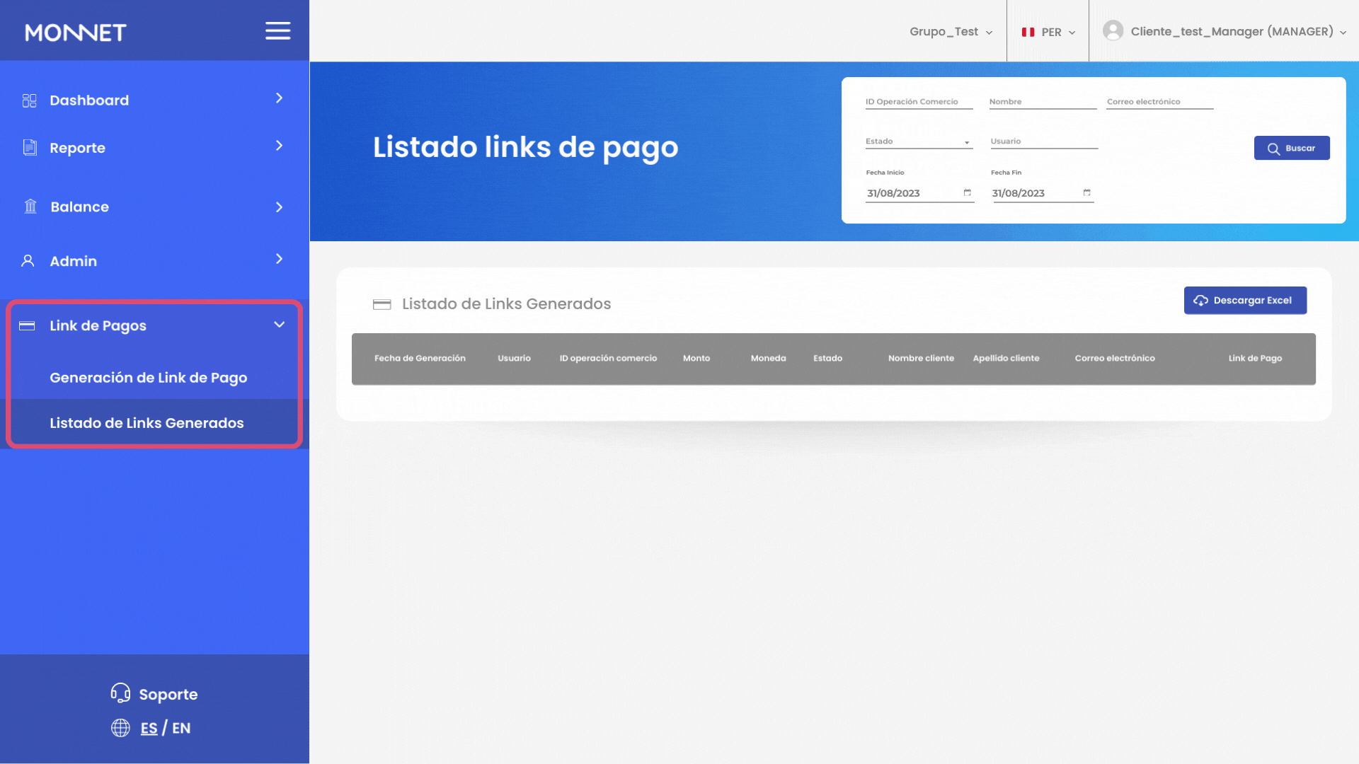The image size is (1359, 764).
Task: Open the Estado dropdown filter
Action: click(918, 141)
